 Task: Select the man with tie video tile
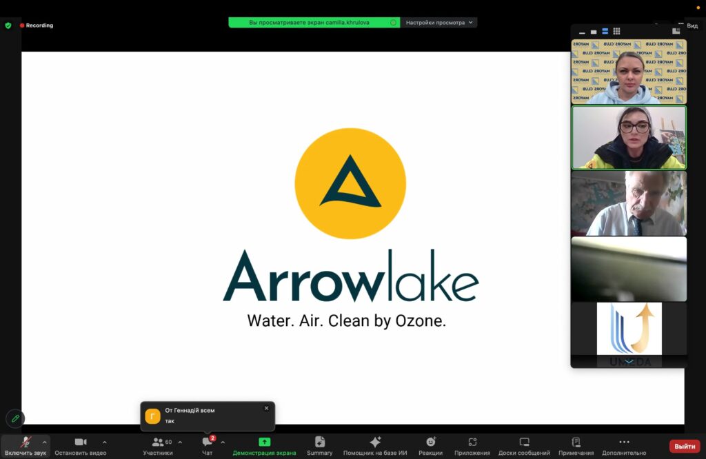coord(629,203)
